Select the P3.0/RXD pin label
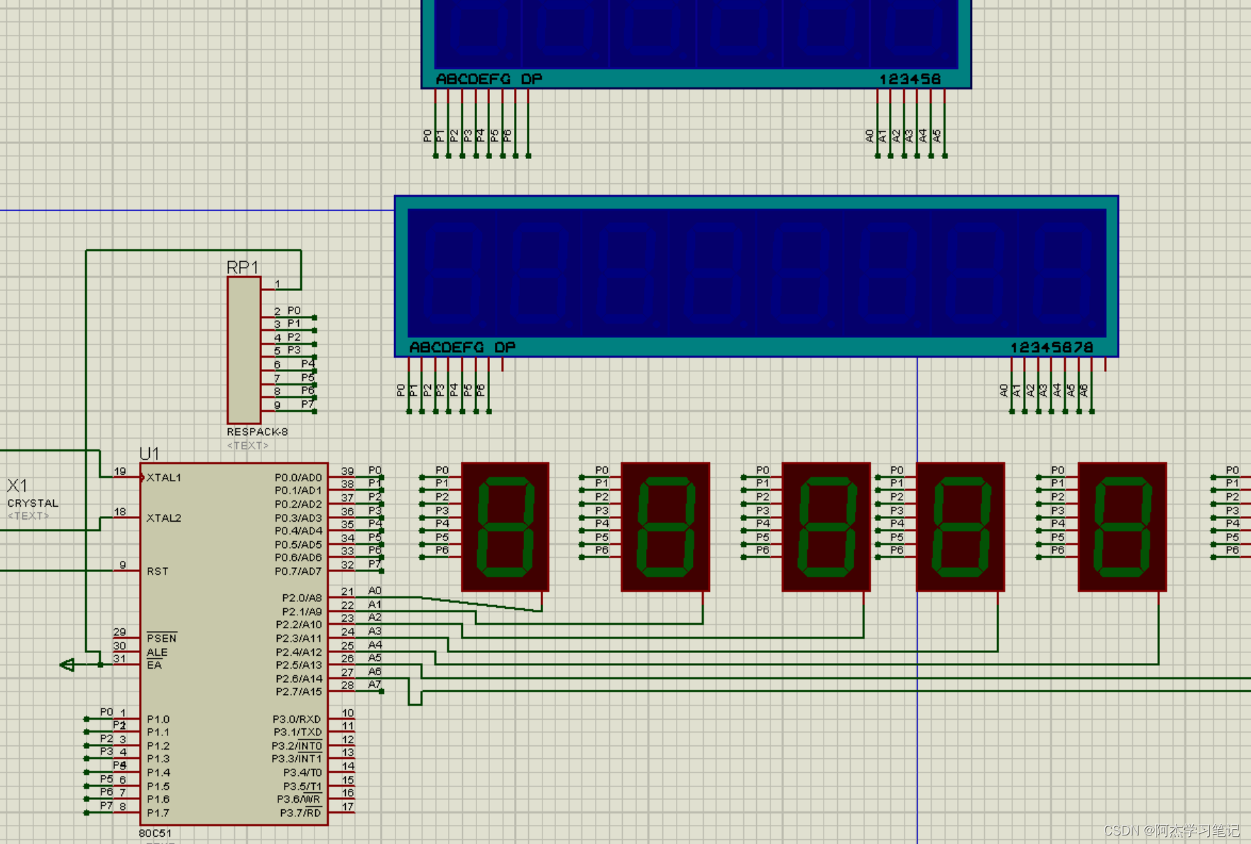The image size is (1251, 844). [297, 719]
